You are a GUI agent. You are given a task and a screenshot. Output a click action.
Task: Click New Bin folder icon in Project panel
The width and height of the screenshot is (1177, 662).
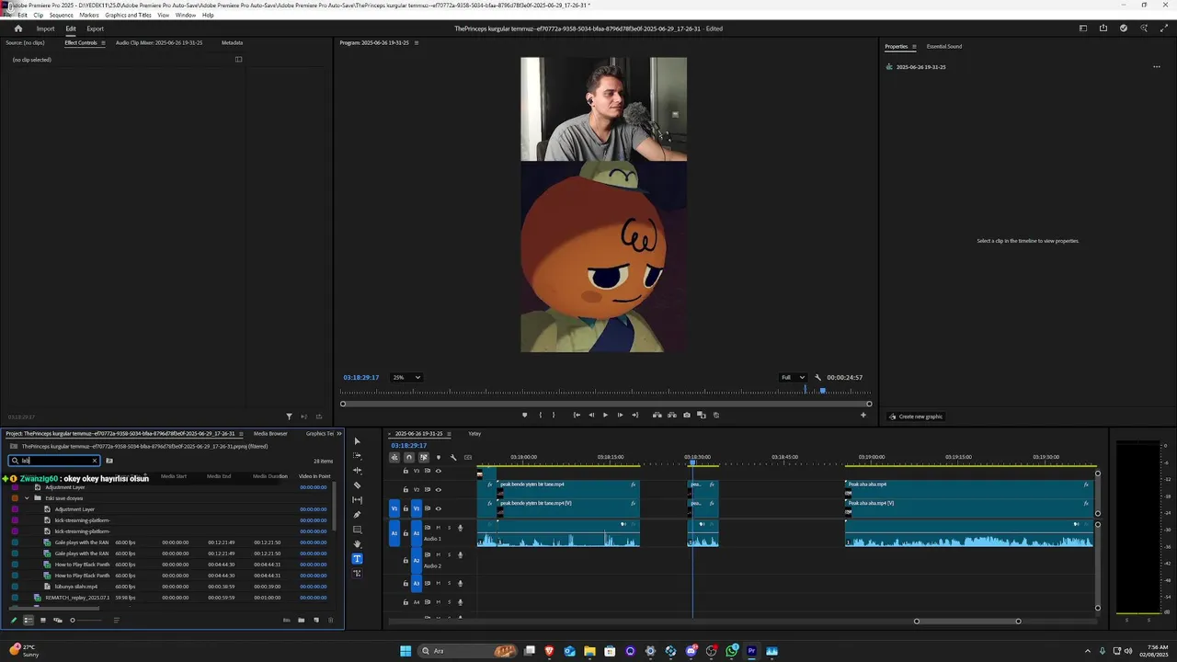click(301, 621)
